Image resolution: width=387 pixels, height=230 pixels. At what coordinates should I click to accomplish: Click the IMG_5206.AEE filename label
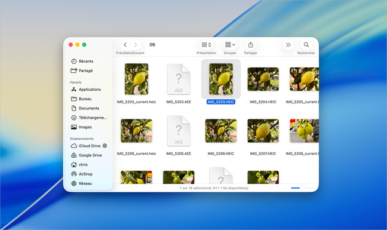(x=179, y=154)
